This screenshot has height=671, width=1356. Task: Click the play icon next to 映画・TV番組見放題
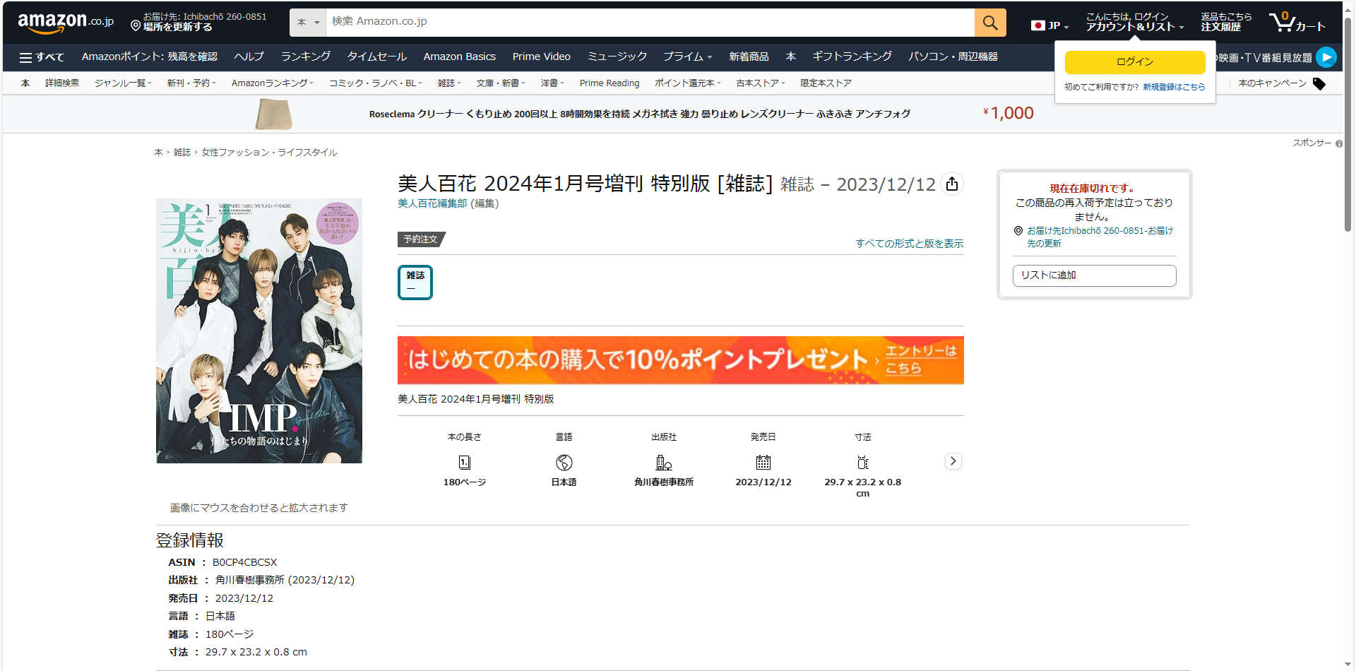pos(1326,57)
